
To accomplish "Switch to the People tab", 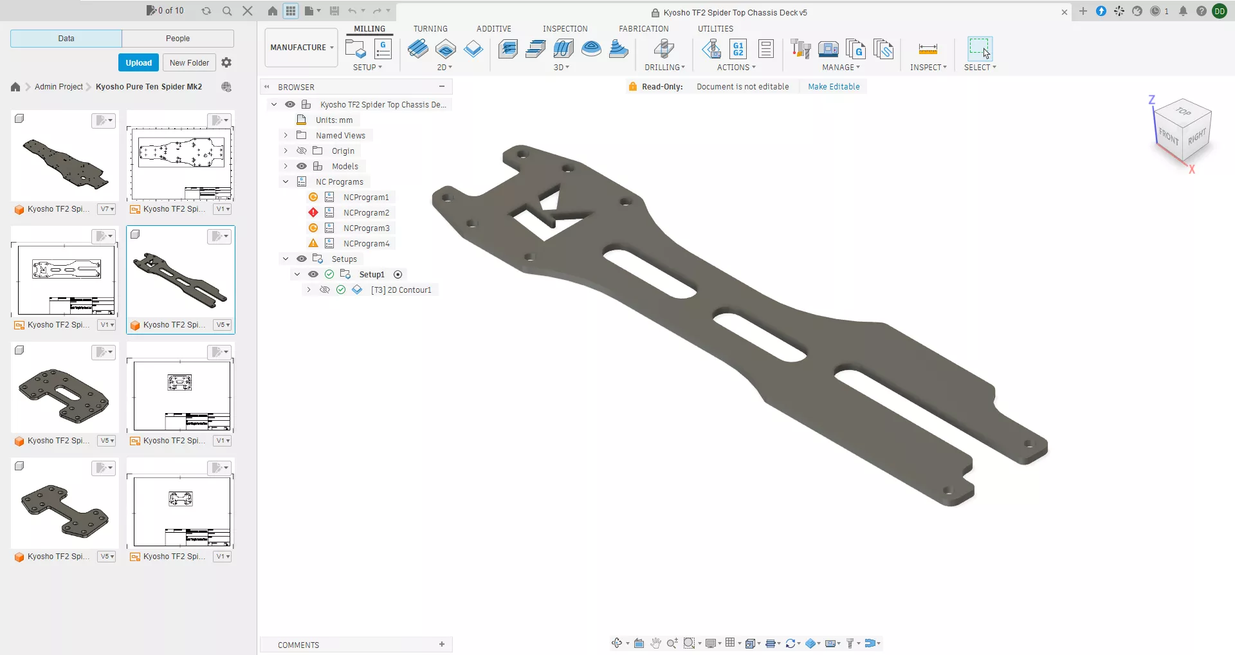I will point(178,39).
